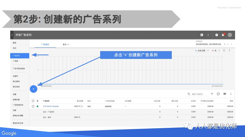The image size is (245, 137).
Task: Open the chart three-dot options menu
Action: click(x=229, y=50)
